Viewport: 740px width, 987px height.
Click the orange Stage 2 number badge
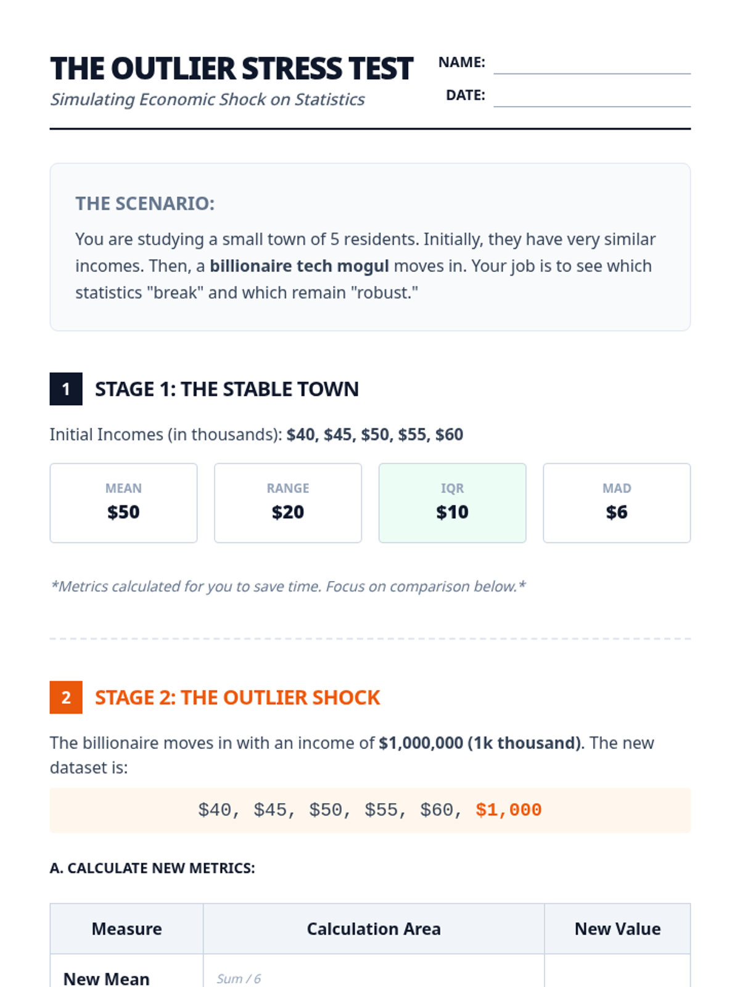(x=66, y=698)
